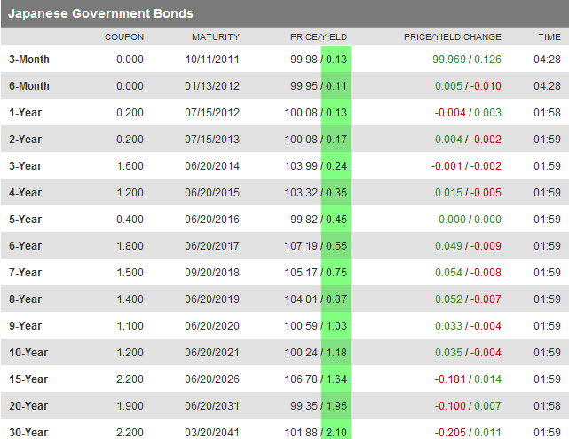Open the 6-Month bond link
Screen dimensions: 569x439
click(x=29, y=86)
